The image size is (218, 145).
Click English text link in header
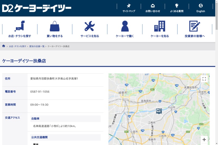pyautogui.click(x=201, y=11)
